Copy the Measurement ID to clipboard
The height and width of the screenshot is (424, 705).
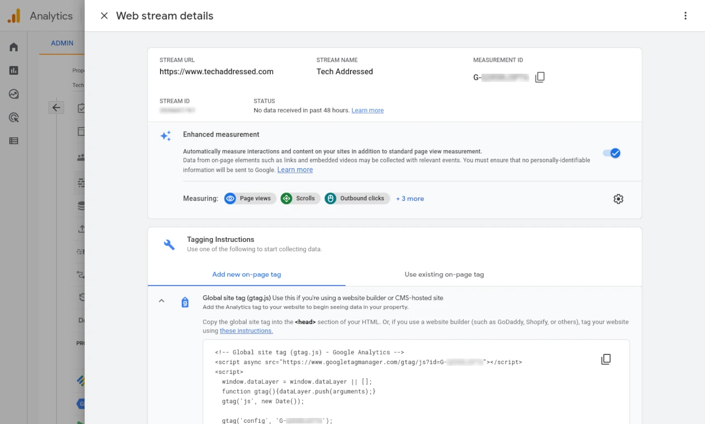point(540,78)
